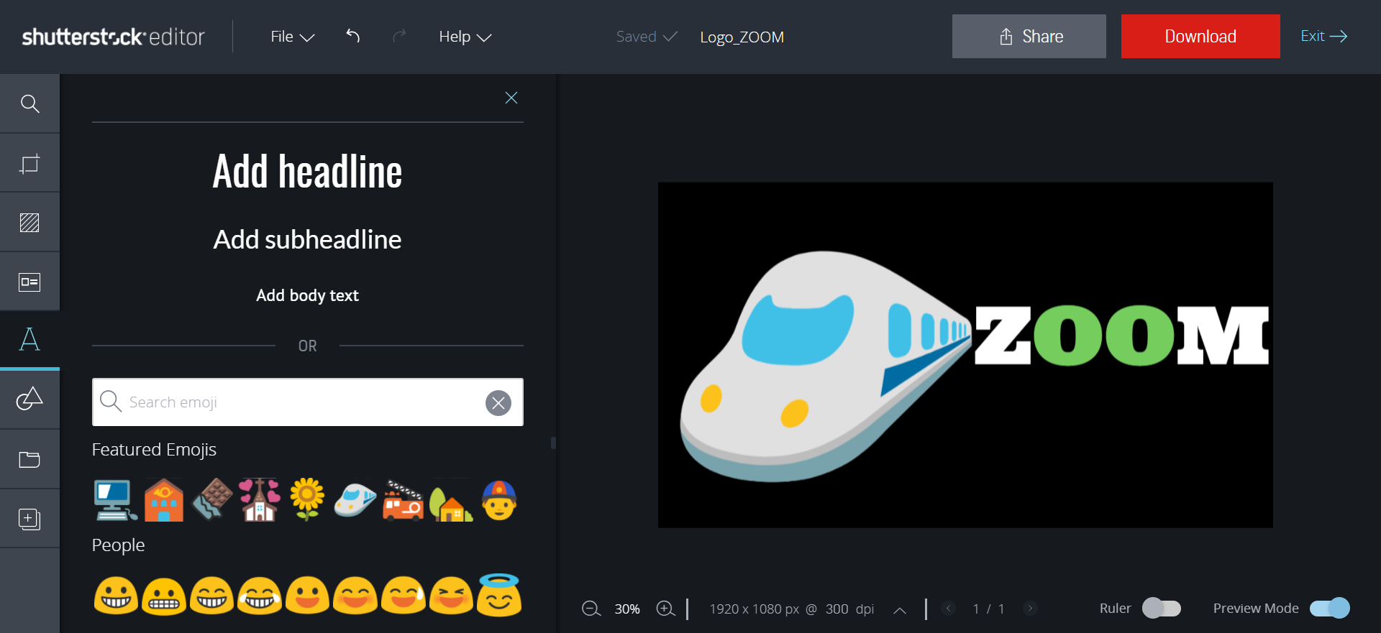The width and height of the screenshot is (1381, 633).
Task: Zoom in with the plus magnifier
Action: [x=665, y=609]
